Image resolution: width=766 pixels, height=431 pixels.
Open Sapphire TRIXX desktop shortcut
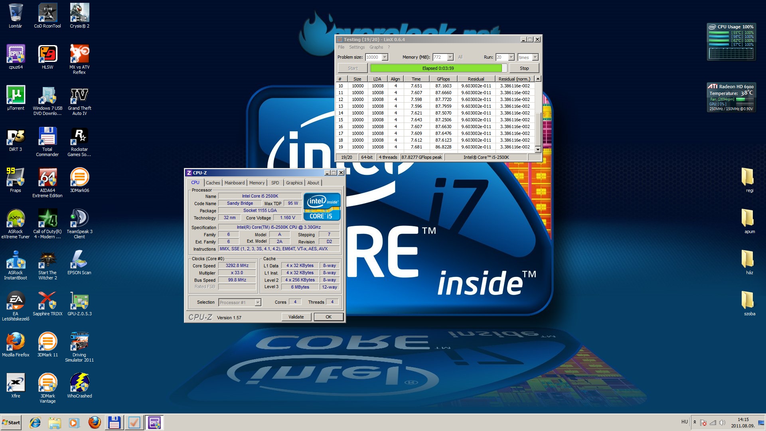click(x=47, y=304)
